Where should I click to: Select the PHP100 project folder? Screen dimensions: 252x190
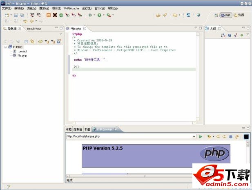pos(16,47)
